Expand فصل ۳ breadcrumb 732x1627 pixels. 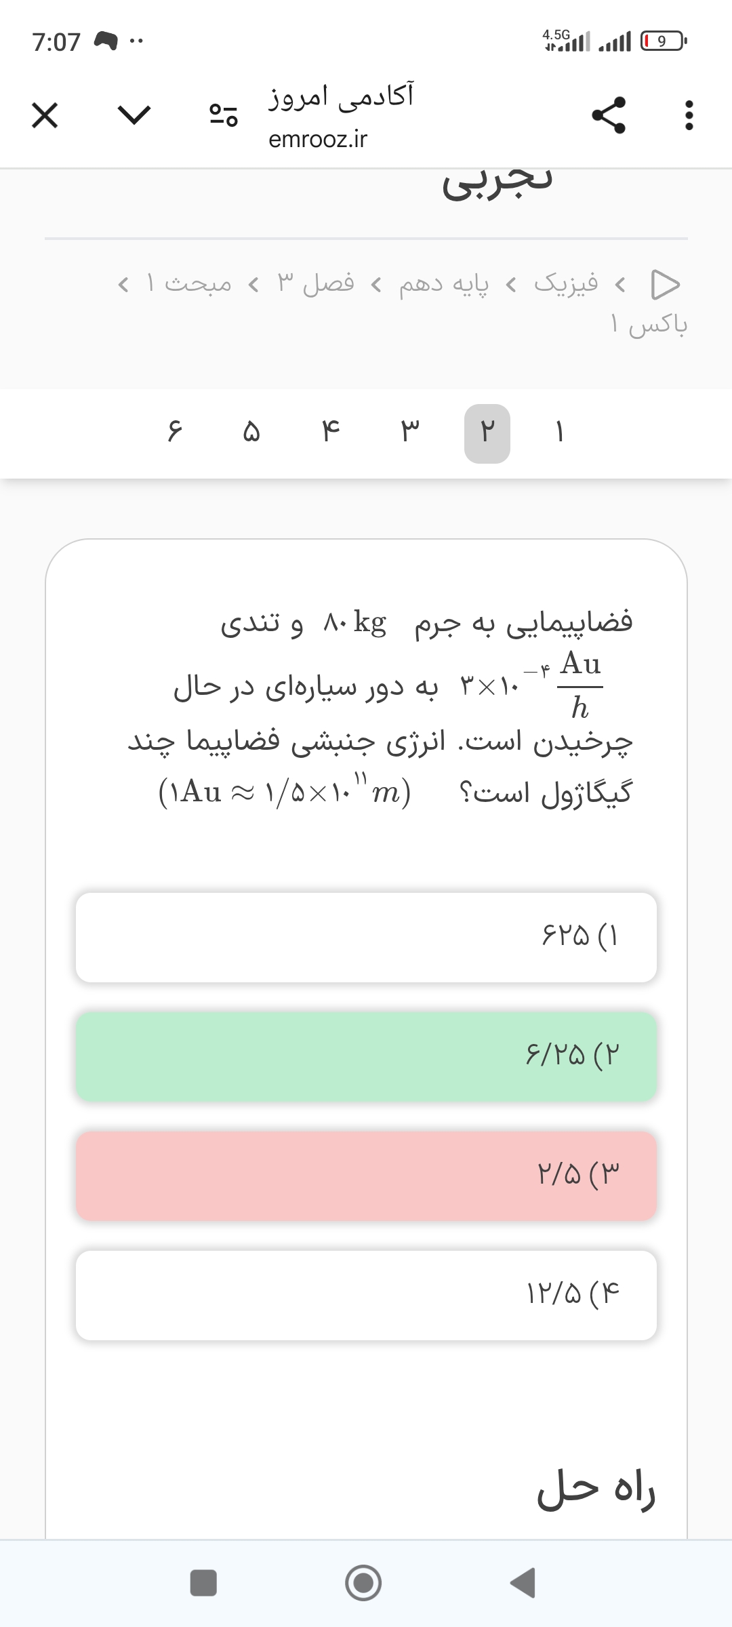click(316, 283)
